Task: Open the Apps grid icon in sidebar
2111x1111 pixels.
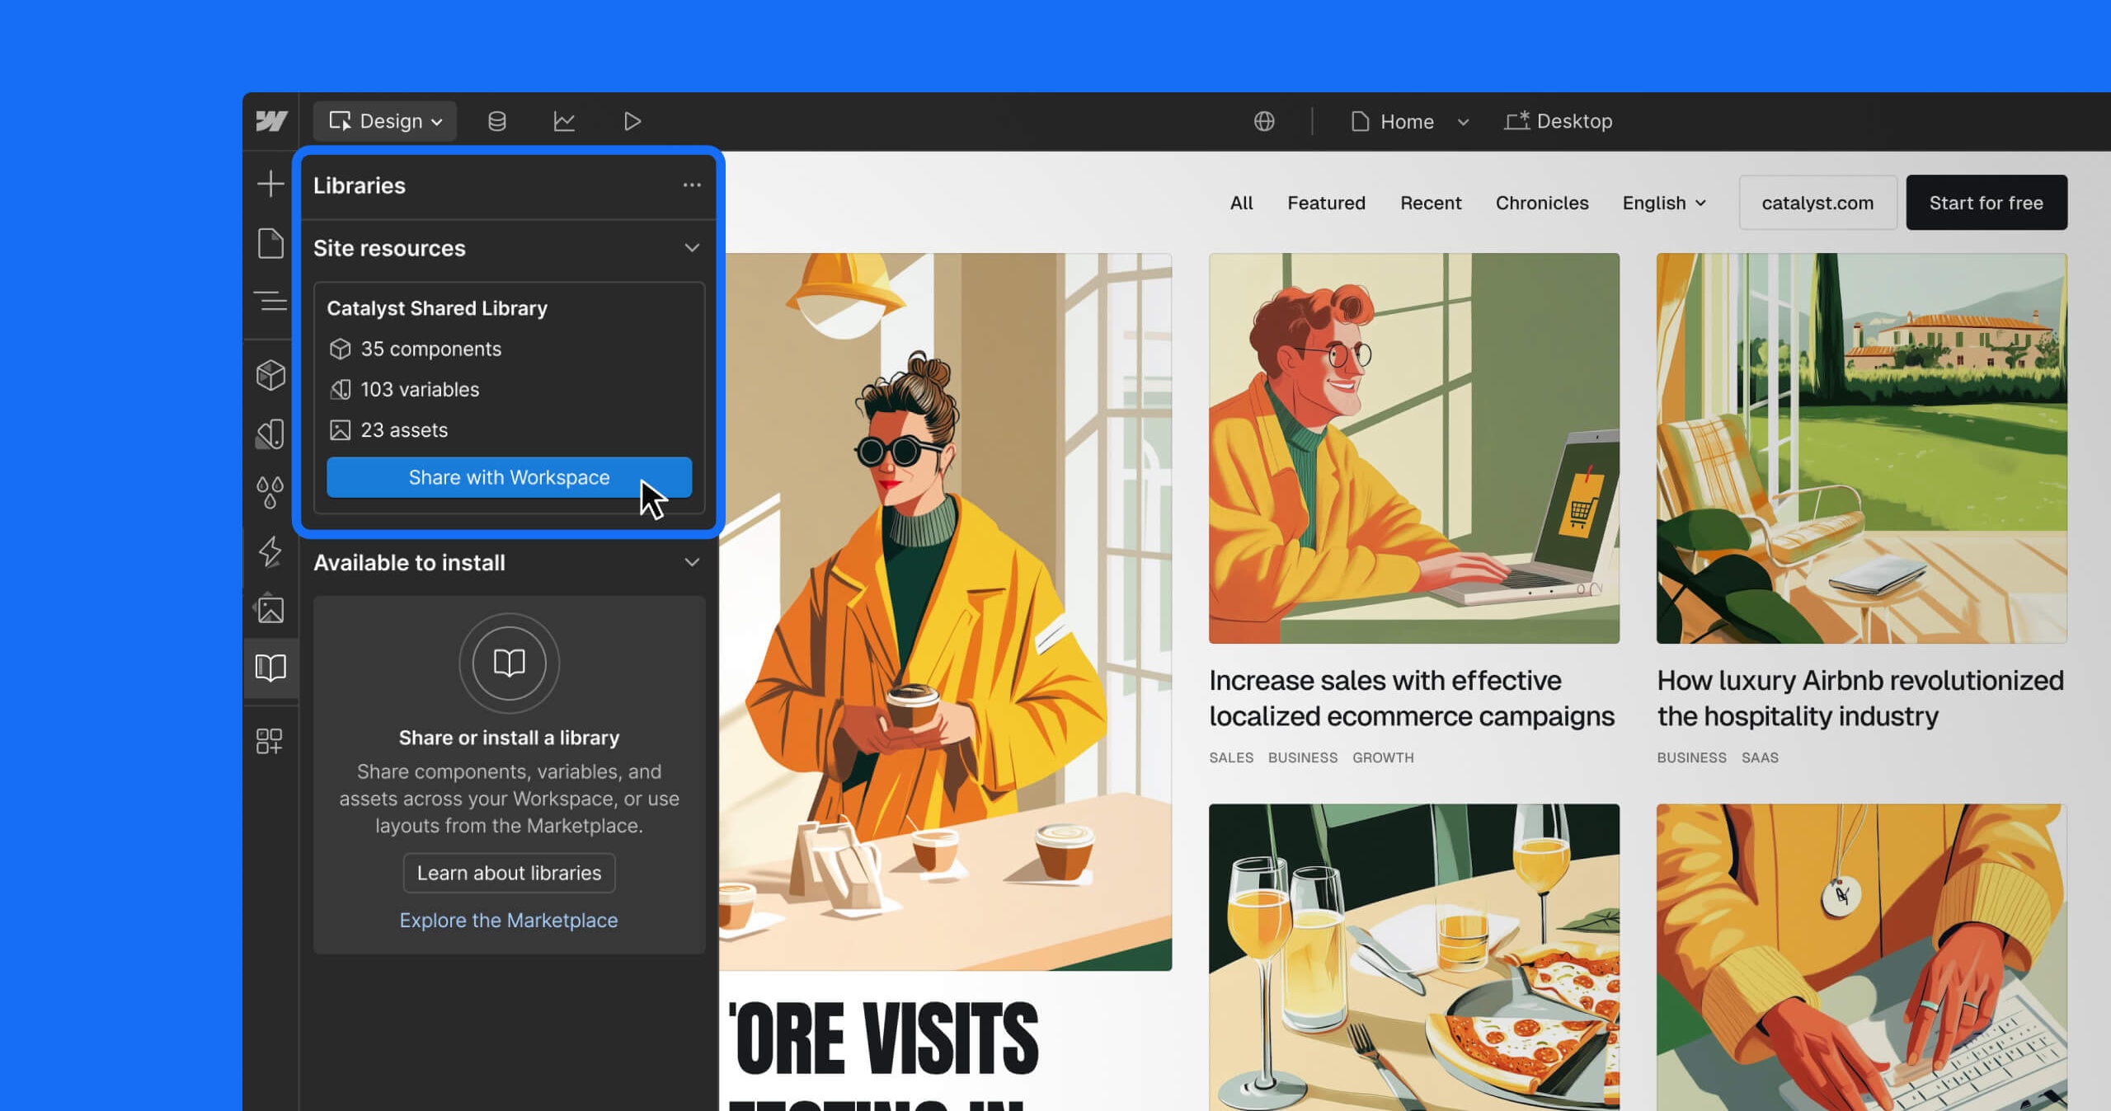Action: (x=270, y=741)
